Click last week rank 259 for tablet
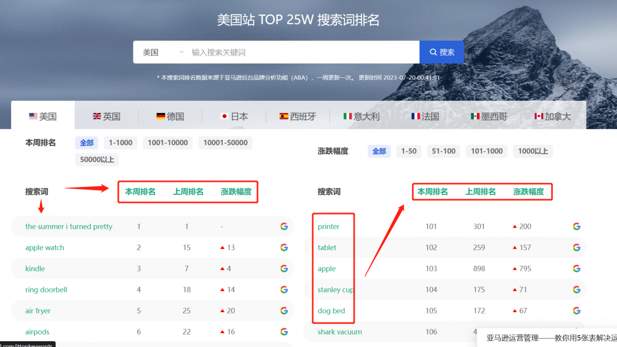 [479, 247]
